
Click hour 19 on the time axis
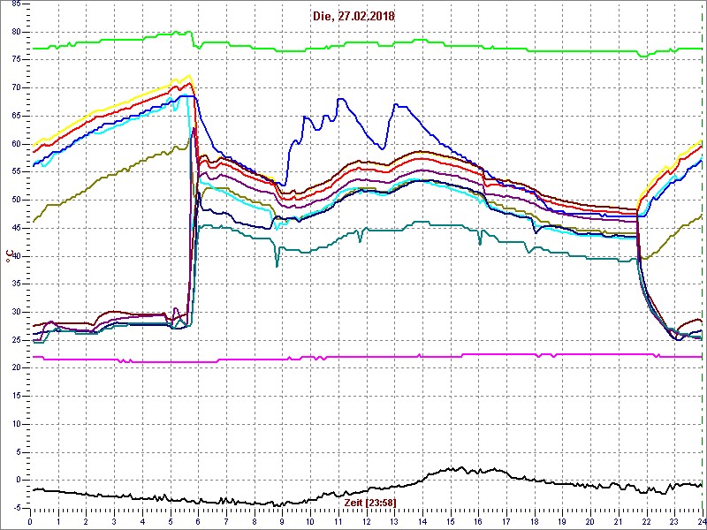pyautogui.click(x=562, y=521)
